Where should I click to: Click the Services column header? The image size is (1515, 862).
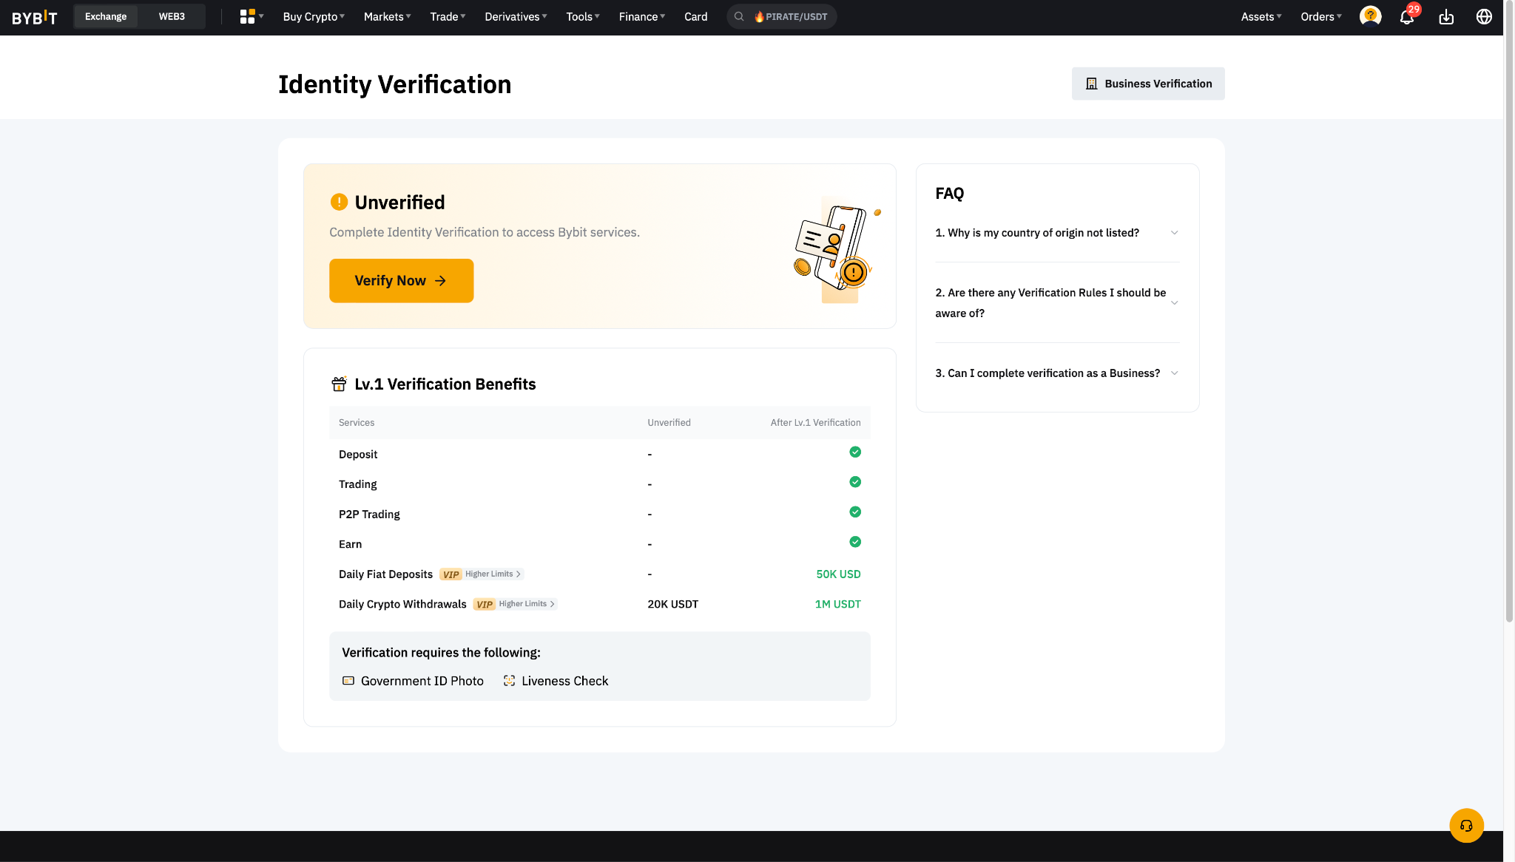click(x=357, y=423)
